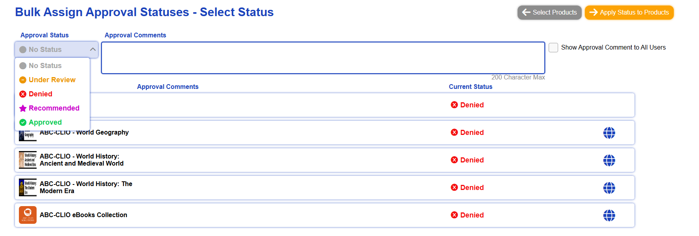The height and width of the screenshot is (236, 699).
Task: Collapse the Approval Status dropdown
Action: click(x=57, y=50)
